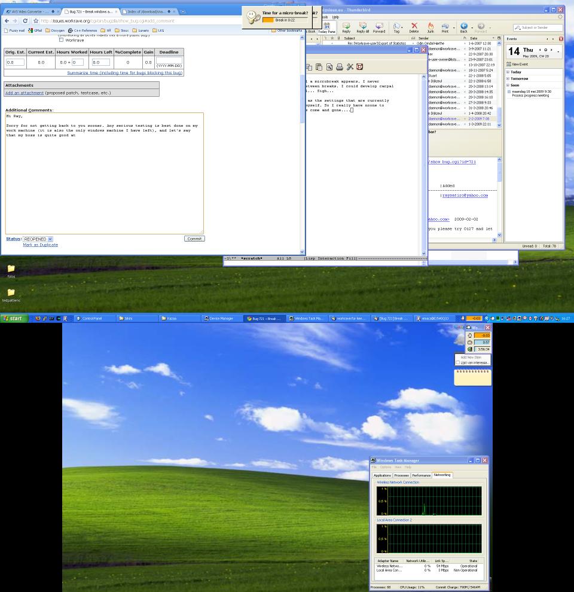The height and width of the screenshot is (592, 574).
Task: Reload the page in the browser
Action: [25, 21]
